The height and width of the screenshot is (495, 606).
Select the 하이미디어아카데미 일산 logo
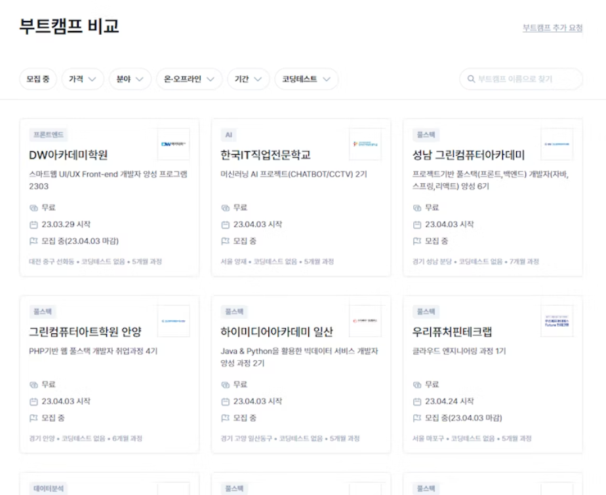point(366,320)
